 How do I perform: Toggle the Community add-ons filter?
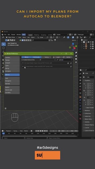coord(36,57)
